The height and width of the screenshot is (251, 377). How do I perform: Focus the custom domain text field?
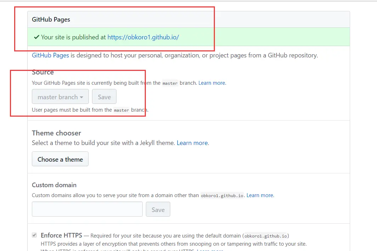tap(87, 209)
